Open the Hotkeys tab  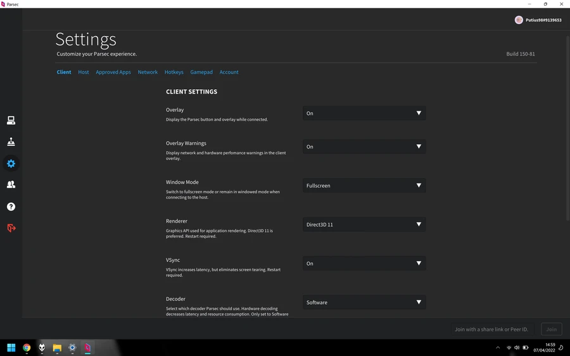click(174, 72)
